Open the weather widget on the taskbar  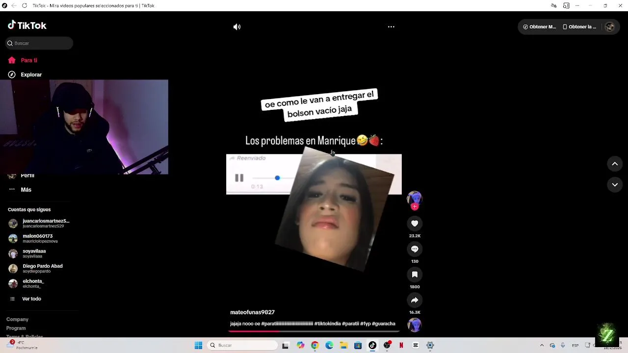pyautogui.click(x=21, y=345)
